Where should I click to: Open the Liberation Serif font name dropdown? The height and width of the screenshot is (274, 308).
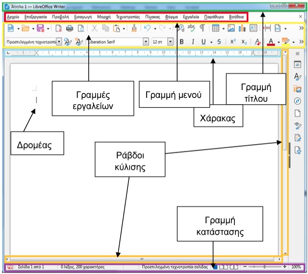146,42
